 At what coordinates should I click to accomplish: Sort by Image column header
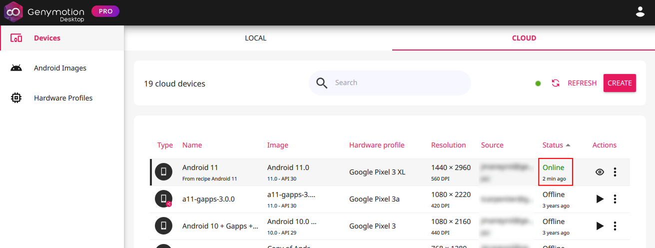tap(278, 145)
